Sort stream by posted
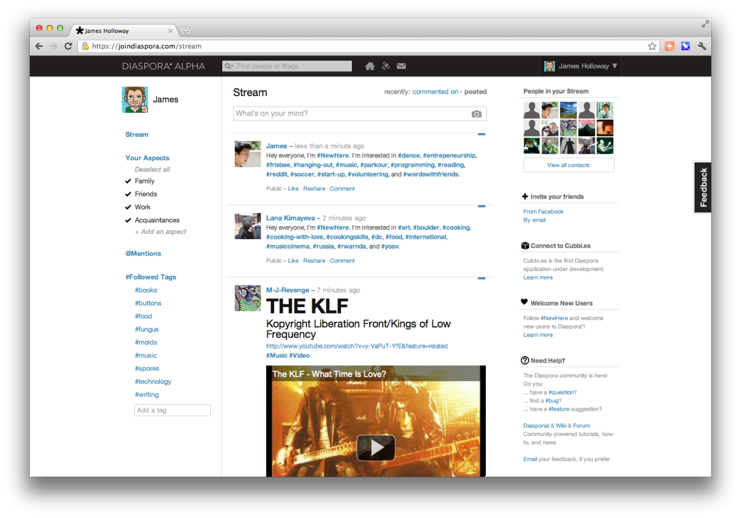Image resolution: width=741 pixels, height=518 pixels. (476, 92)
